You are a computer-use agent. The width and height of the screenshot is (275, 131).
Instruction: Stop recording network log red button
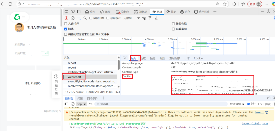[x=66, y=18]
